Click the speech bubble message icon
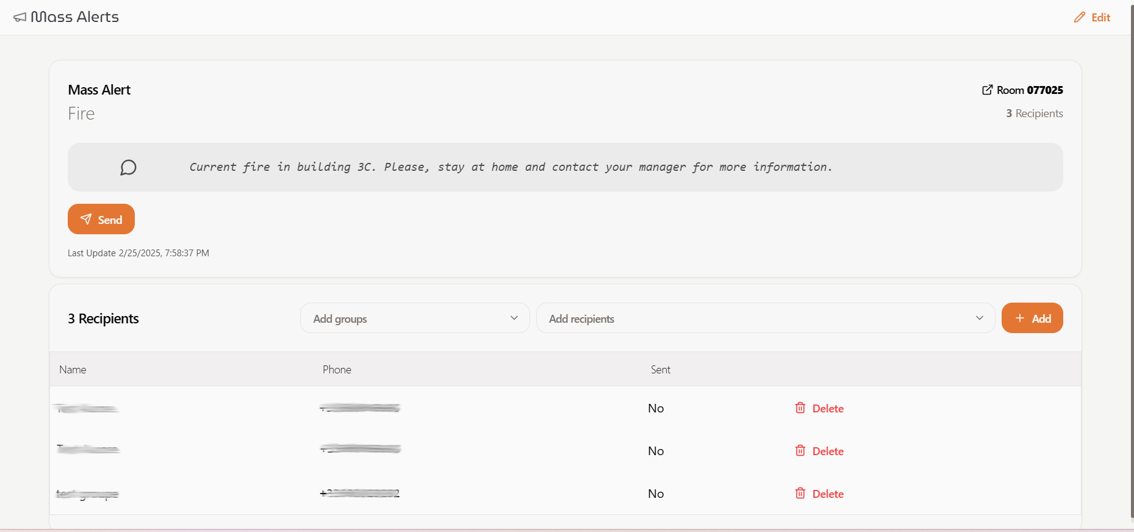Image resolution: width=1134 pixels, height=532 pixels. [x=128, y=167]
